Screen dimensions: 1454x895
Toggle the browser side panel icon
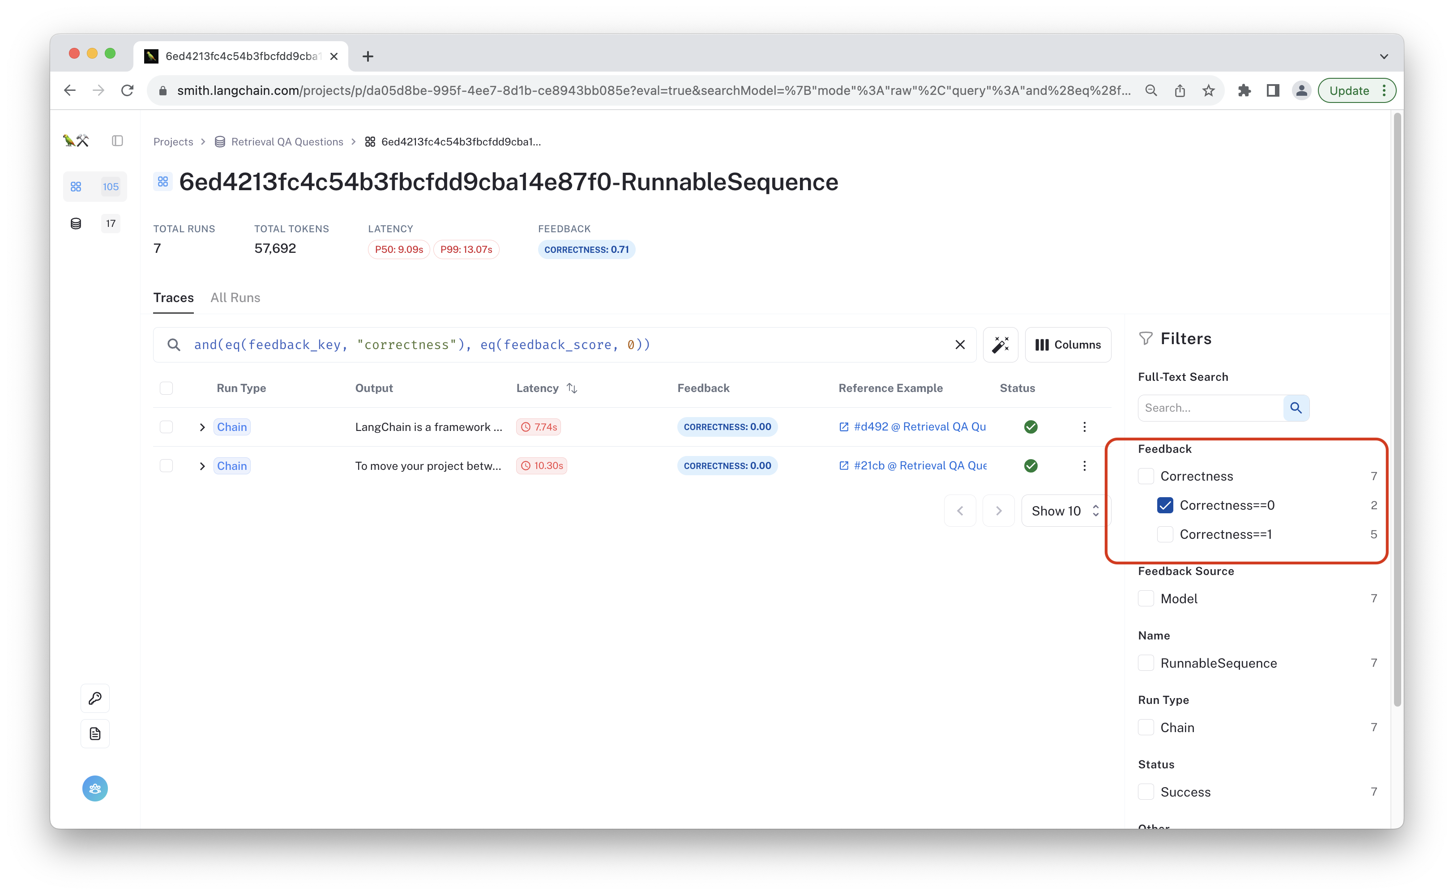1273,90
